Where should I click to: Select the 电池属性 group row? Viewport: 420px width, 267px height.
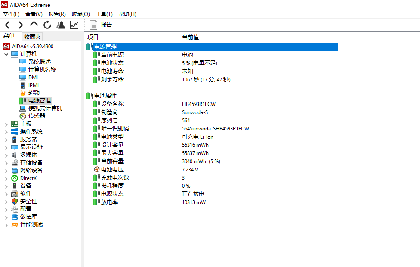(x=212, y=96)
